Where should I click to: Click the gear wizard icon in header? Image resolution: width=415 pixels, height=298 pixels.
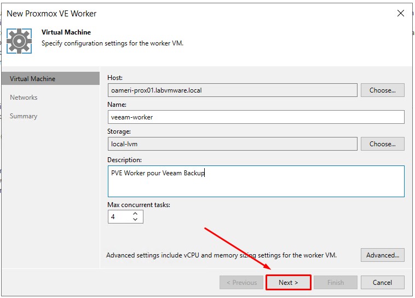coord(20,41)
